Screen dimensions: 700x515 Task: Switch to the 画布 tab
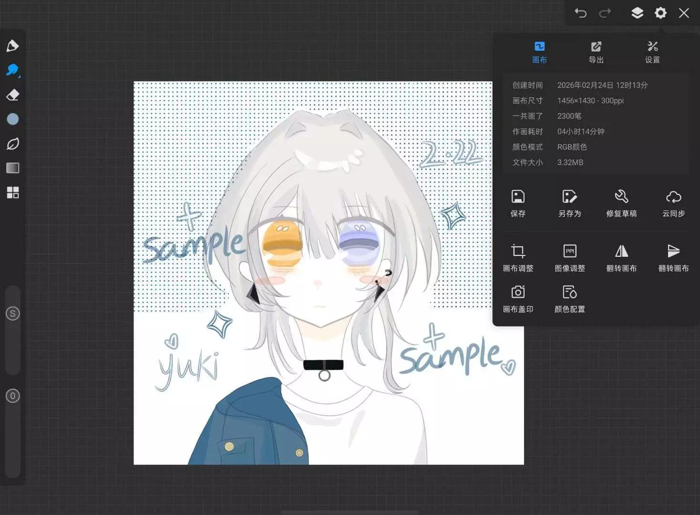pos(539,53)
